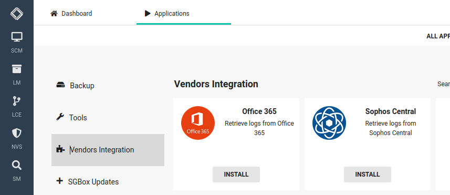Click the Dashboard home icon
The height and width of the screenshot is (195, 450).
click(x=54, y=14)
